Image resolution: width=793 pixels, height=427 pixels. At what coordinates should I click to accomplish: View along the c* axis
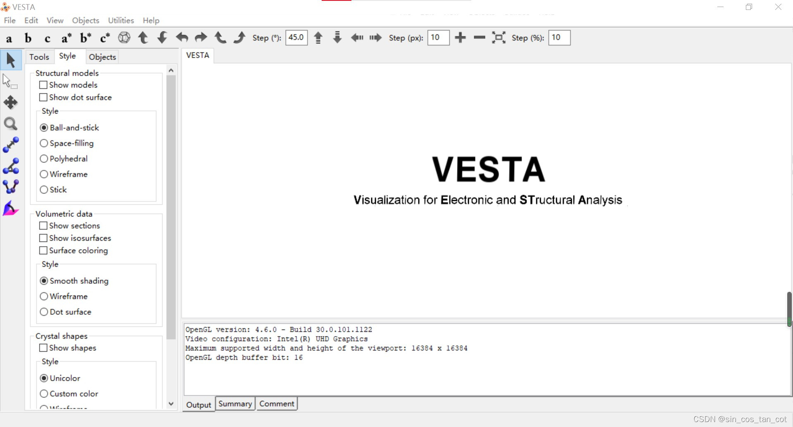105,38
